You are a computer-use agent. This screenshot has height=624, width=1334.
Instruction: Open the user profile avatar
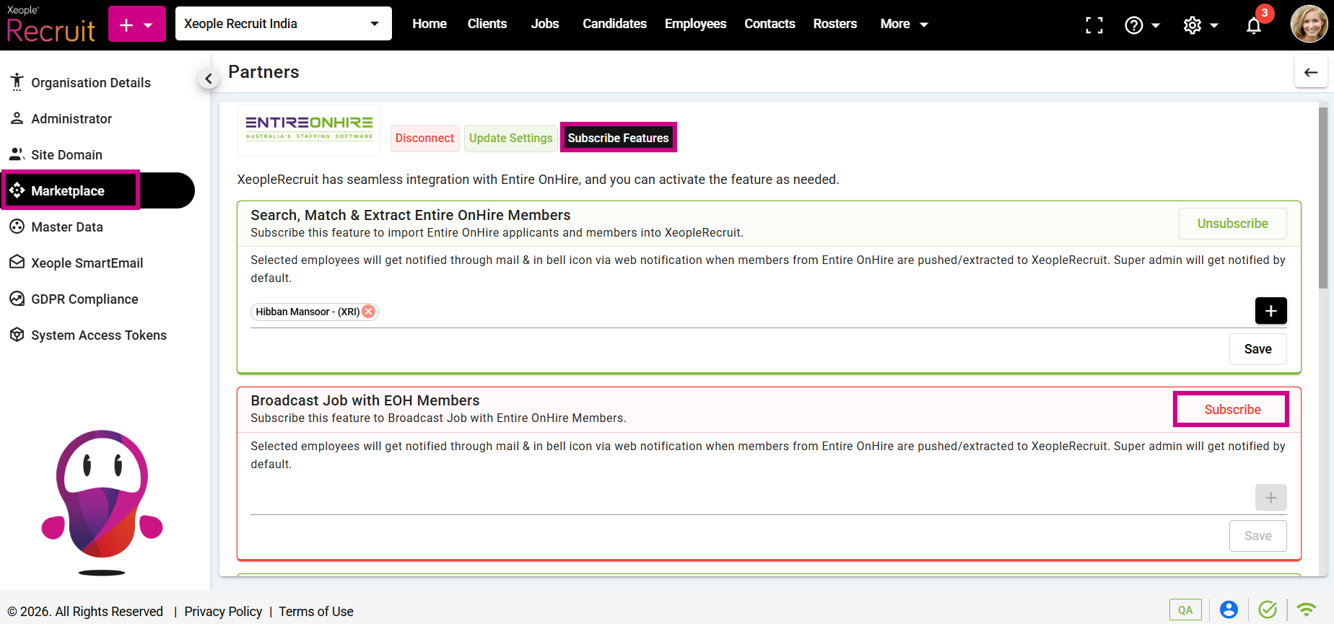click(1309, 25)
